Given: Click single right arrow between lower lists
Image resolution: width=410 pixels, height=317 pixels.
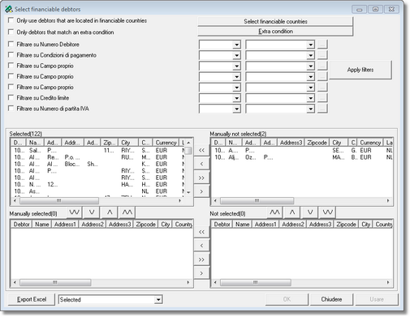Looking at the screenshot, I should (201, 273).
